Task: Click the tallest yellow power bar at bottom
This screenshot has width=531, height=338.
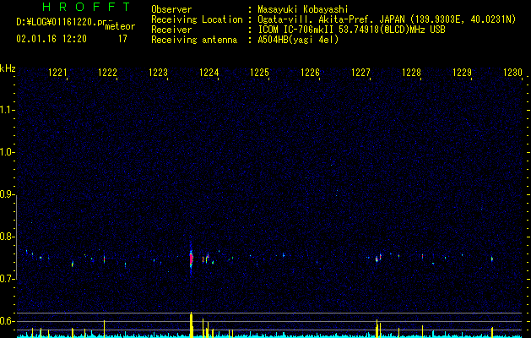Action: tap(191, 324)
